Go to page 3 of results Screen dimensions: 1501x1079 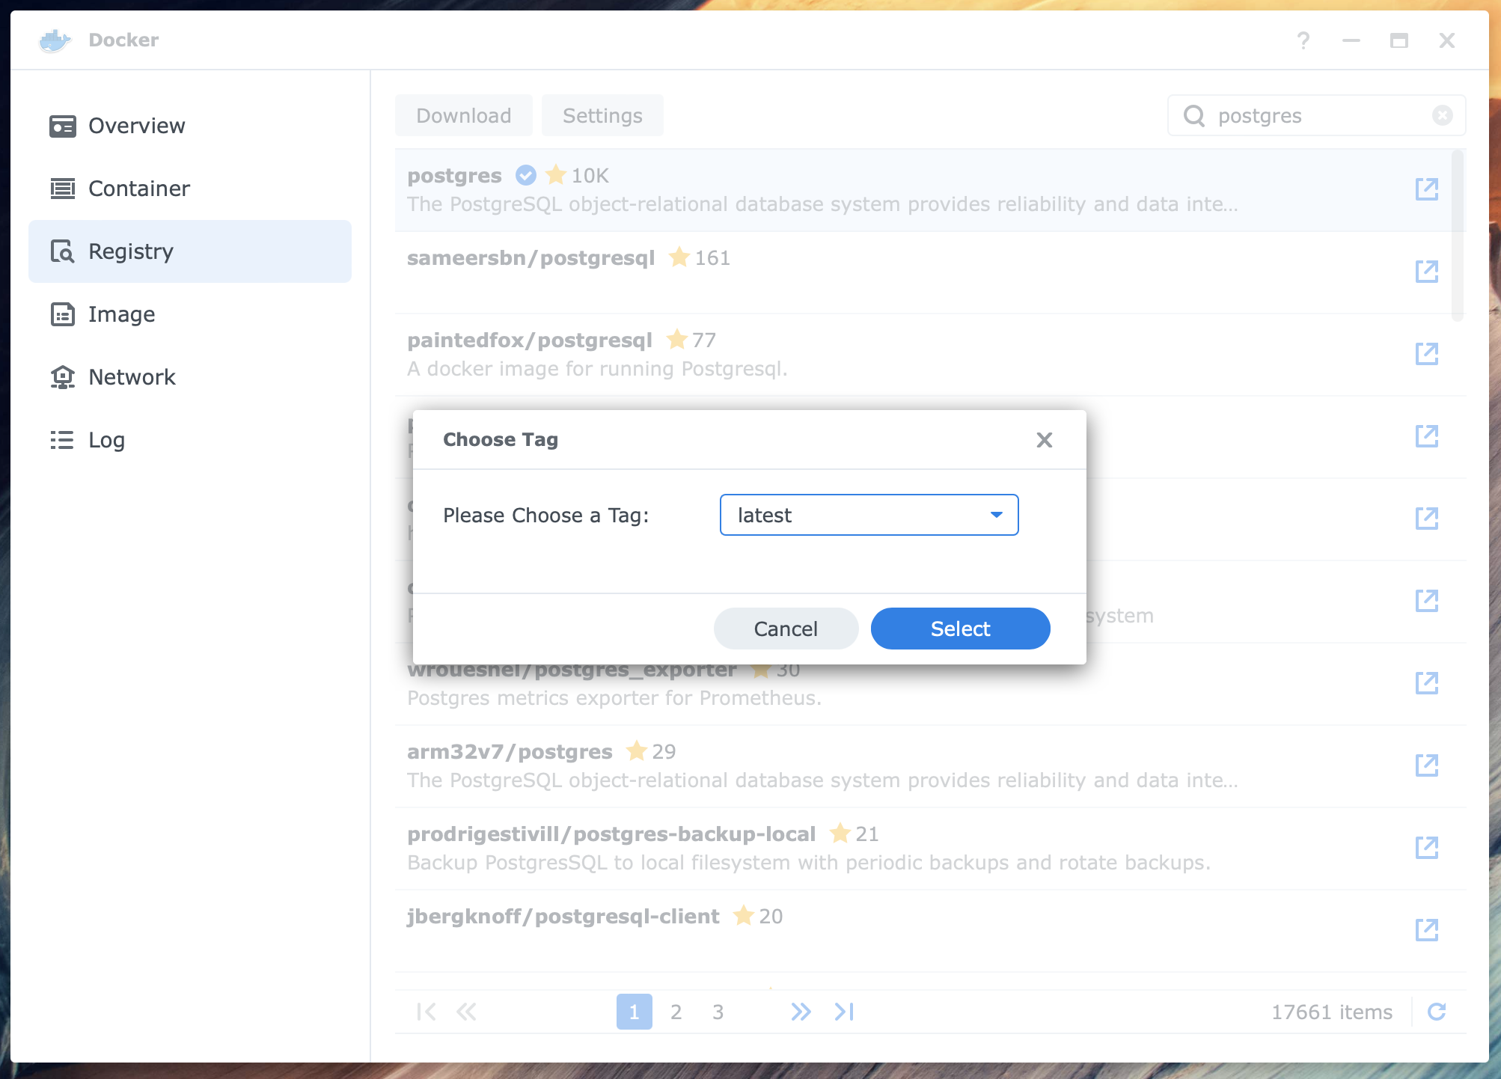point(718,1012)
